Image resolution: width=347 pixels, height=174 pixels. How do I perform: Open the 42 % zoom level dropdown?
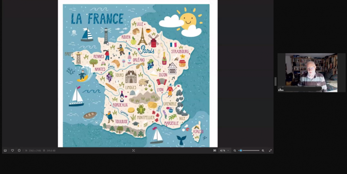point(224,150)
